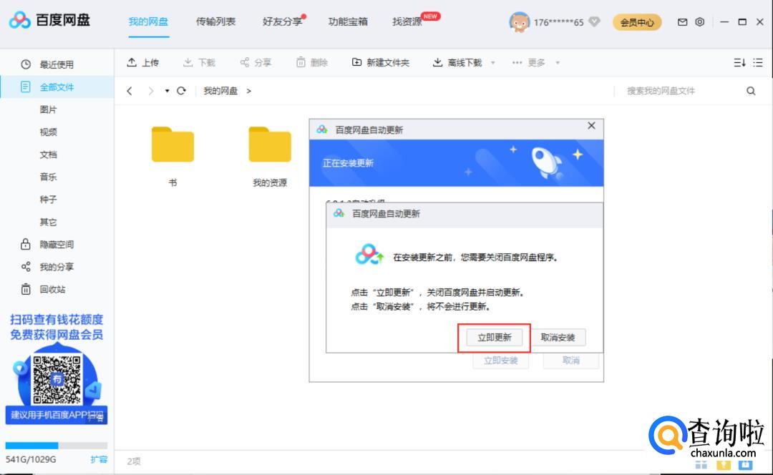The image size is (773, 475).
Task: Open the settings gear icon
Action: 699,21
